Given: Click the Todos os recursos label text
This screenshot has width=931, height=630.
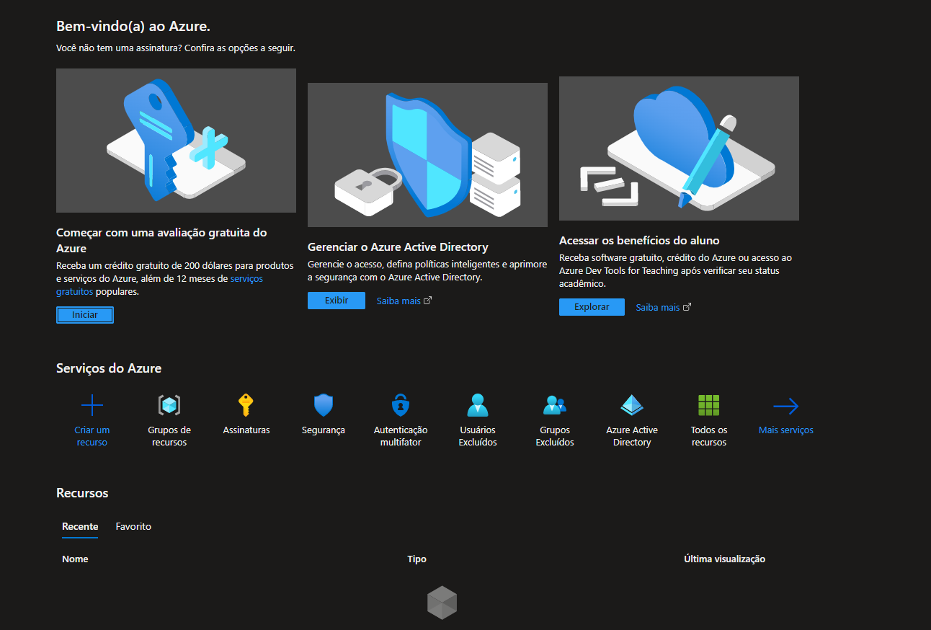Looking at the screenshot, I should coord(709,436).
